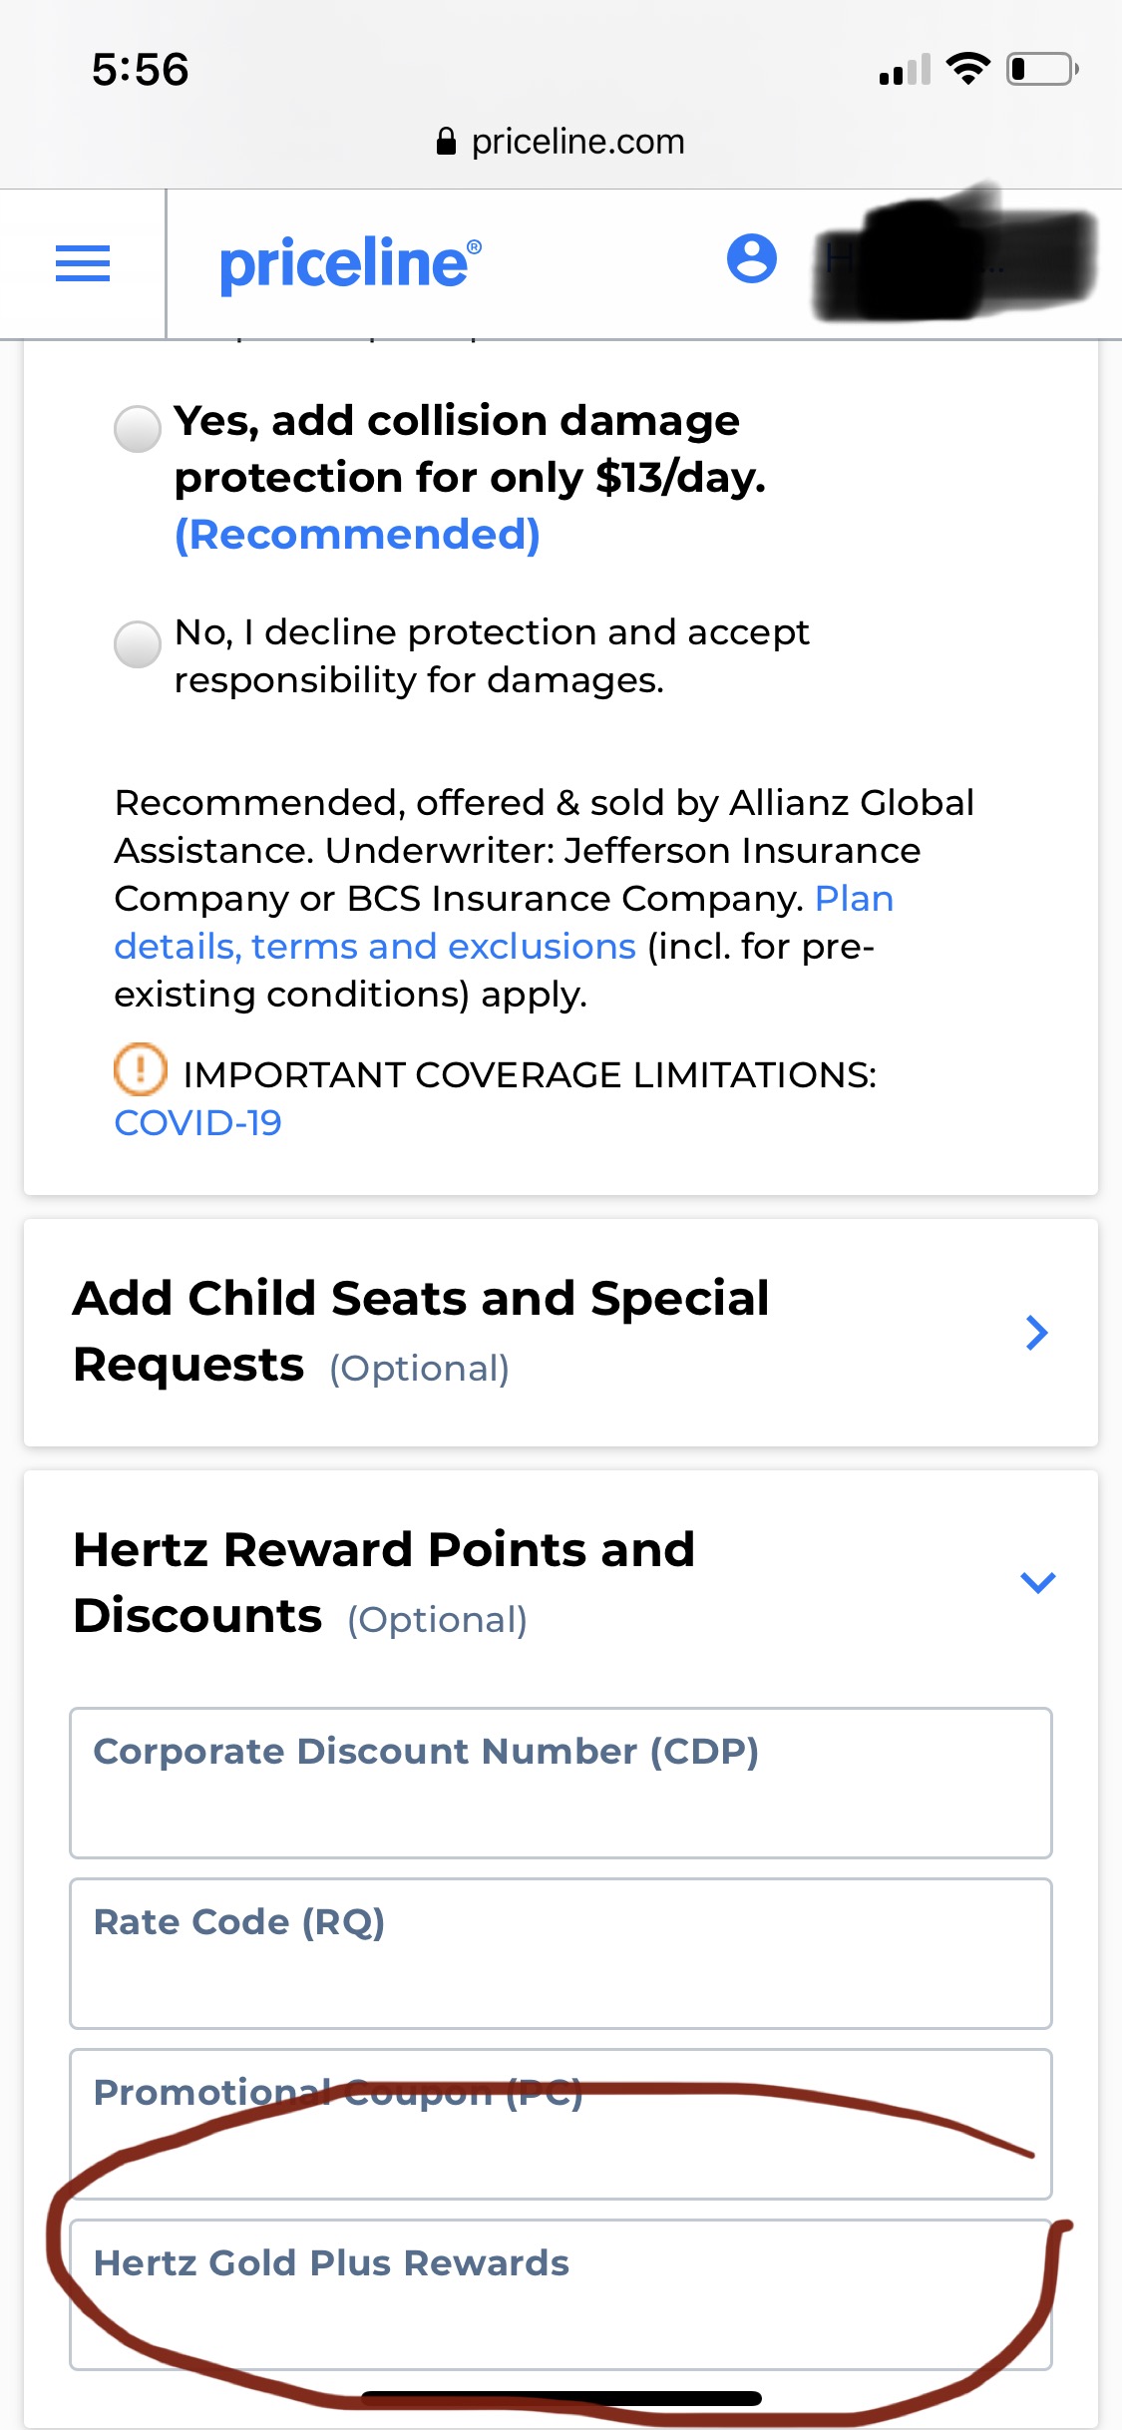This screenshot has height=2430, width=1122.
Task: Tap the battery status icon
Action: 1041,69
